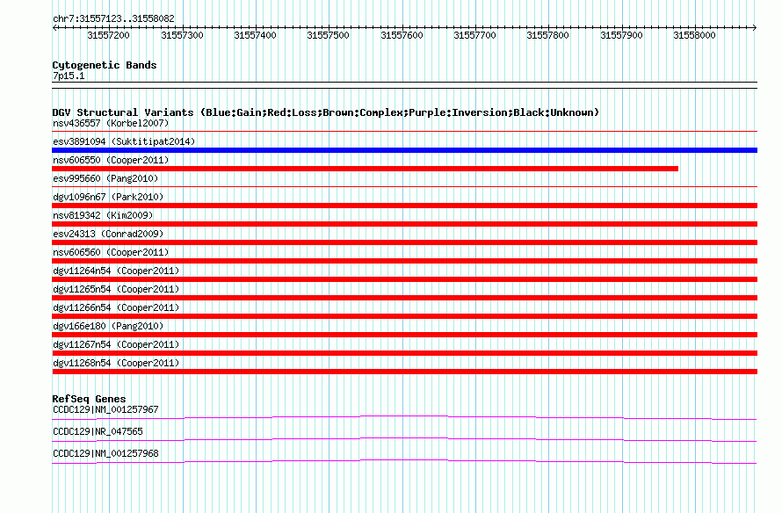
Task: Click the blue gain bar for esv3891094
Action: (404, 150)
